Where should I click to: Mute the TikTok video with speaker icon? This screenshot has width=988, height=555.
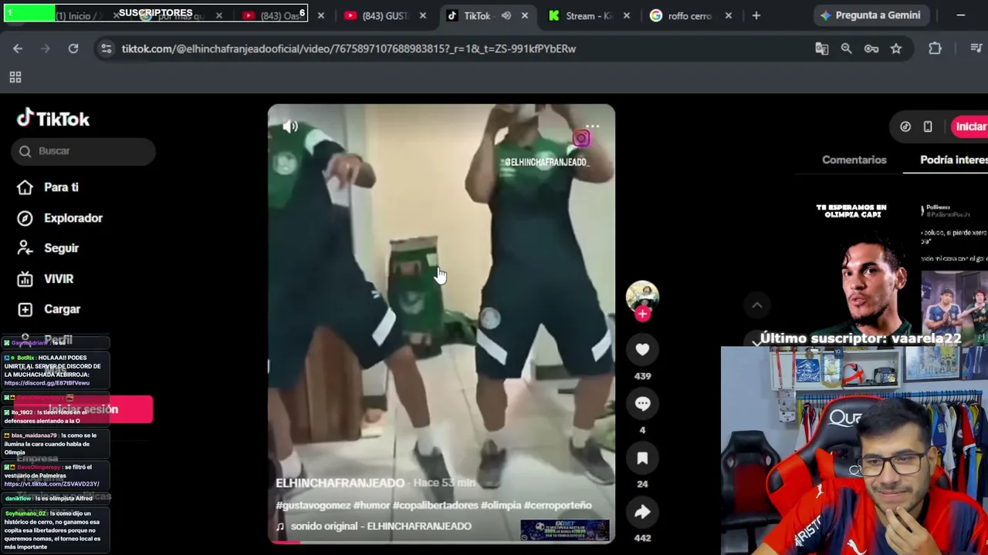tap(290, 126)
